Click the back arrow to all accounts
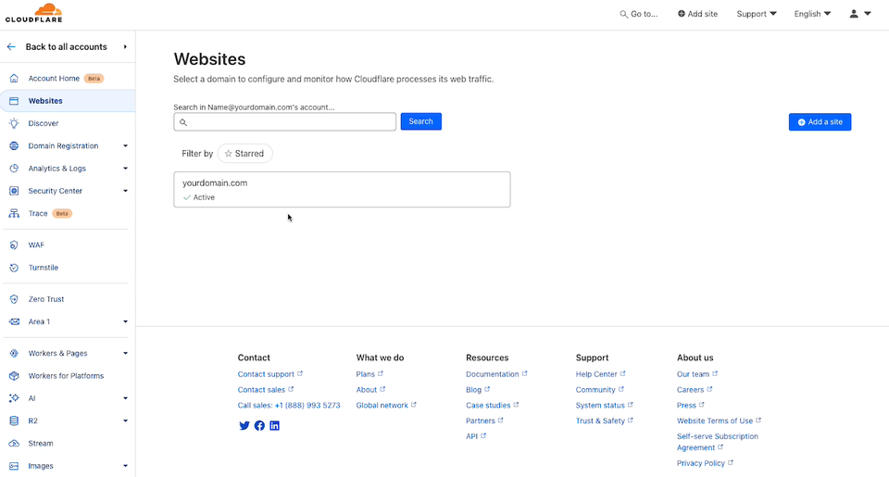The height and width of the screenshot is (477, 889). [x=11, y=46]
